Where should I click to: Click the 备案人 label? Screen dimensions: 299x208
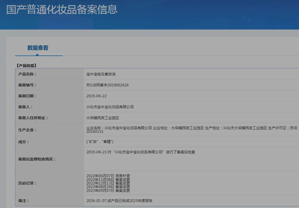click(x=25, y=107)
